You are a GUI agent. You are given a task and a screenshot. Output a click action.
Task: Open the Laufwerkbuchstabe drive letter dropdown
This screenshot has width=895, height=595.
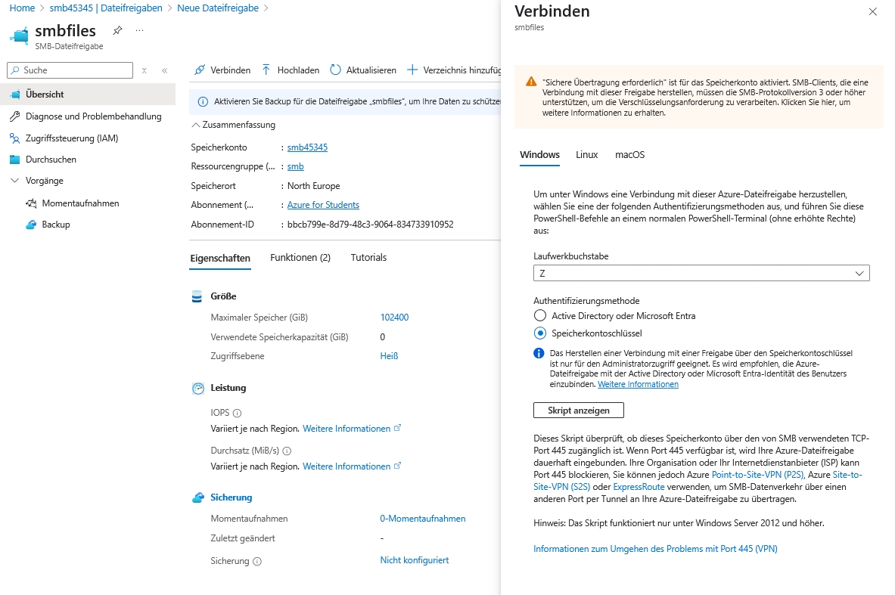[x=701, y=273]
